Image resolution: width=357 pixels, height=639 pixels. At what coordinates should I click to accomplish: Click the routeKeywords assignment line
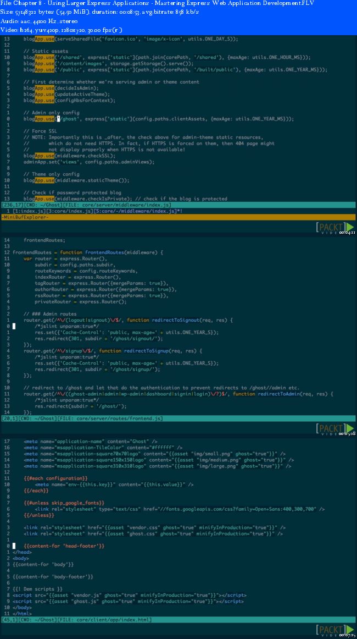click(86, 271)
